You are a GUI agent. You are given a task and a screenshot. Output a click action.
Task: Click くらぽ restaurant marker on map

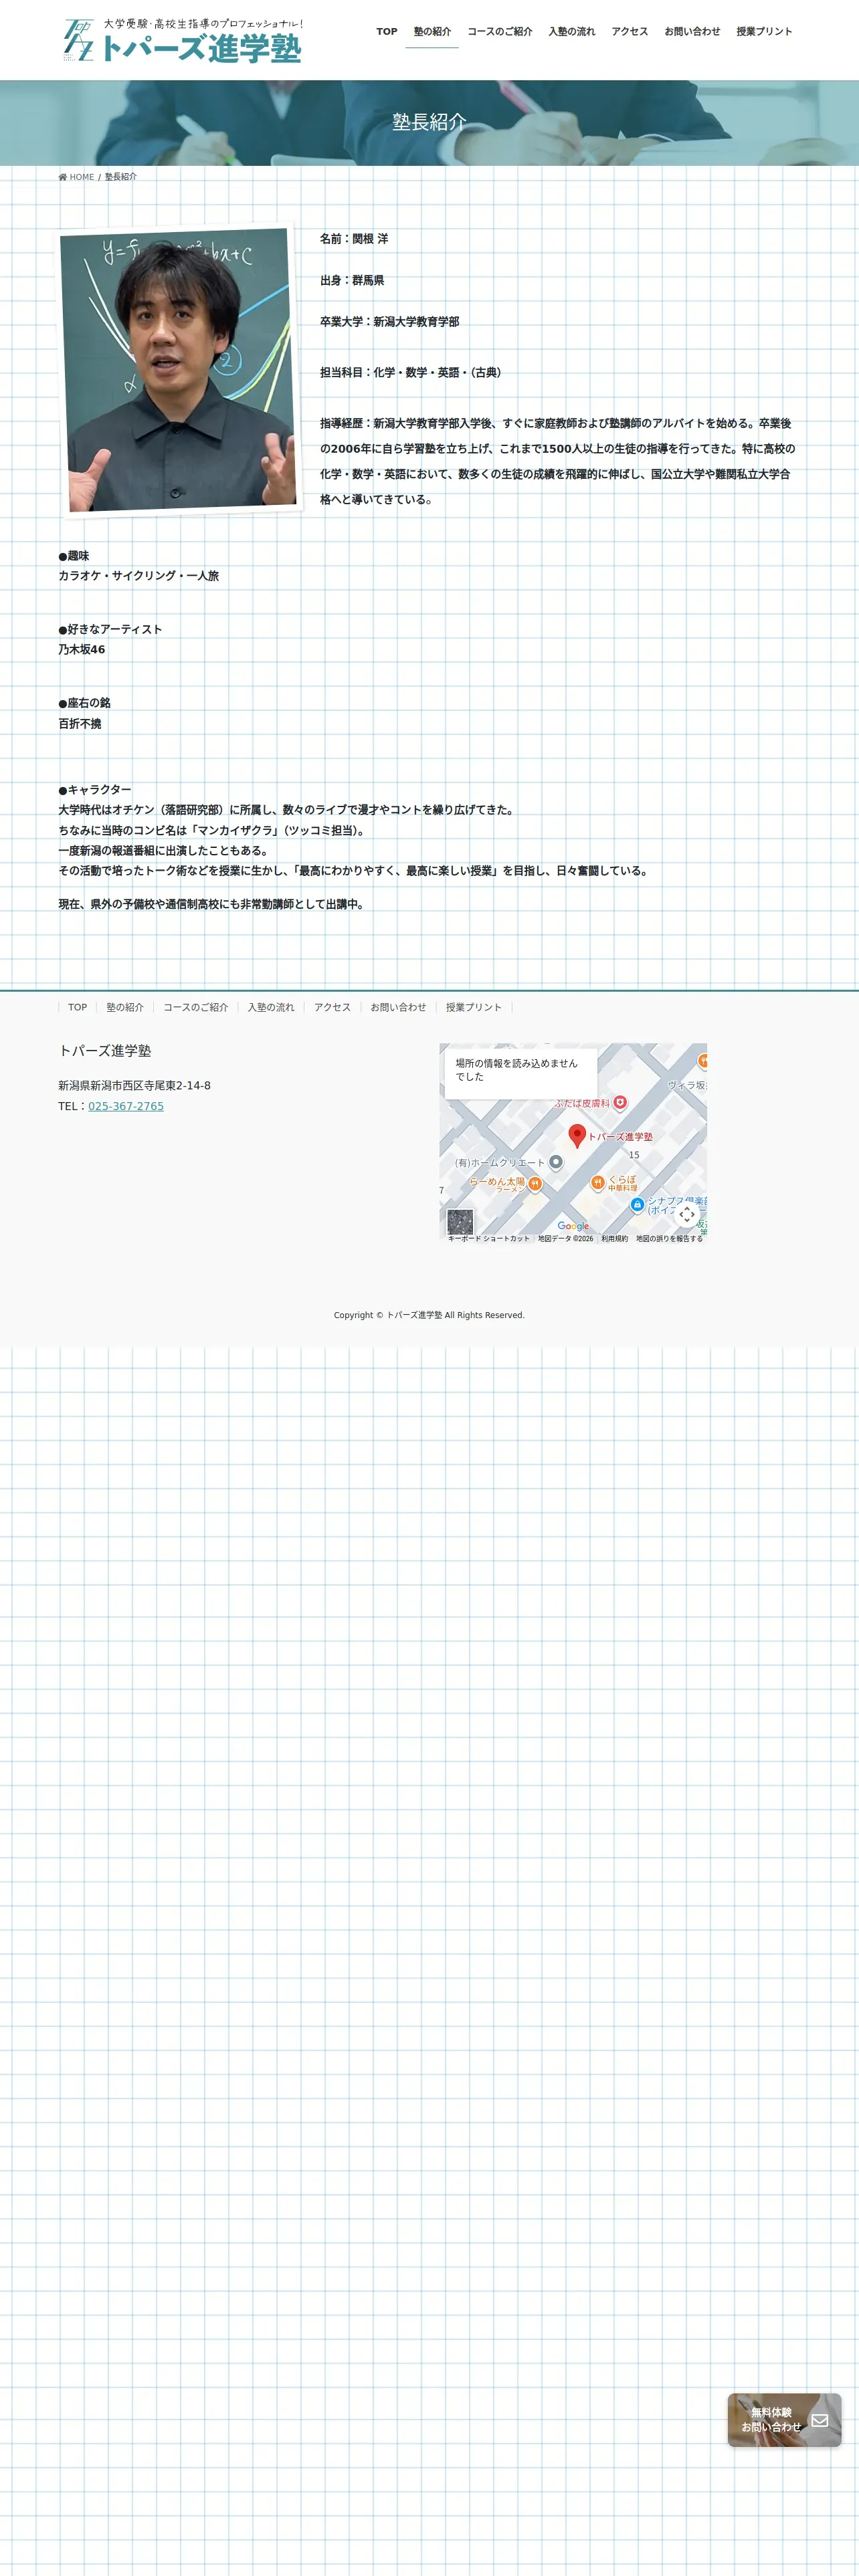click(597, 1182)
